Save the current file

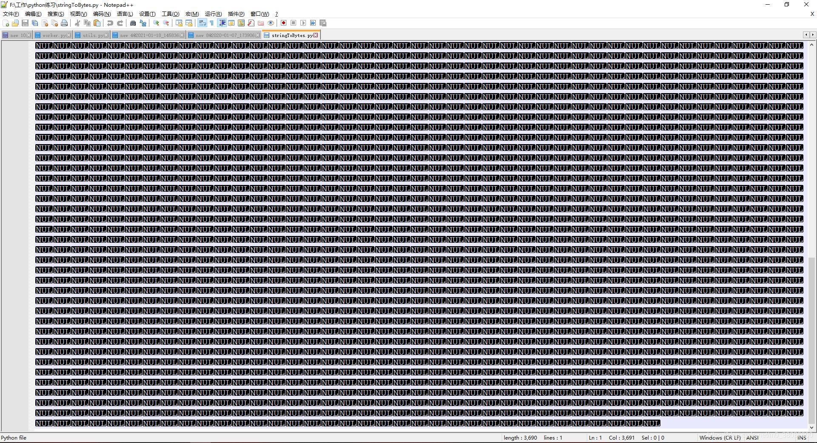click(x=25, y=23)
